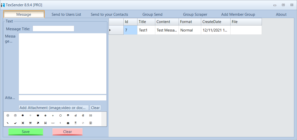Click the red Clear button
Image resolution: width=297 pixels, height=140 pixels.
pyautogui.click(x=67, y=132)
